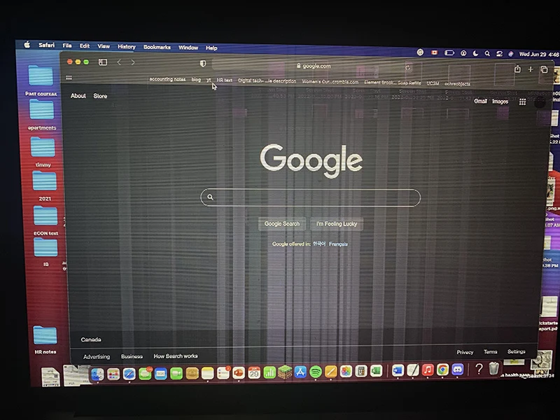This screenshot has height=420, width=560.
Task: Switch input source via the Canadian flag
Action: pos(434,52)
